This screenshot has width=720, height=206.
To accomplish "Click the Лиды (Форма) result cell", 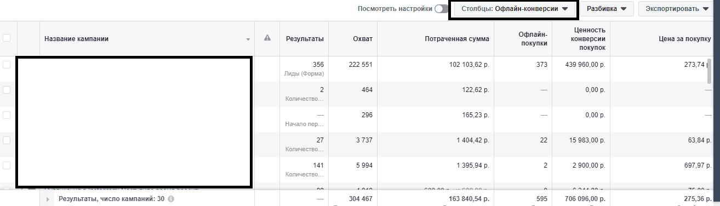I will coord(305,73).
